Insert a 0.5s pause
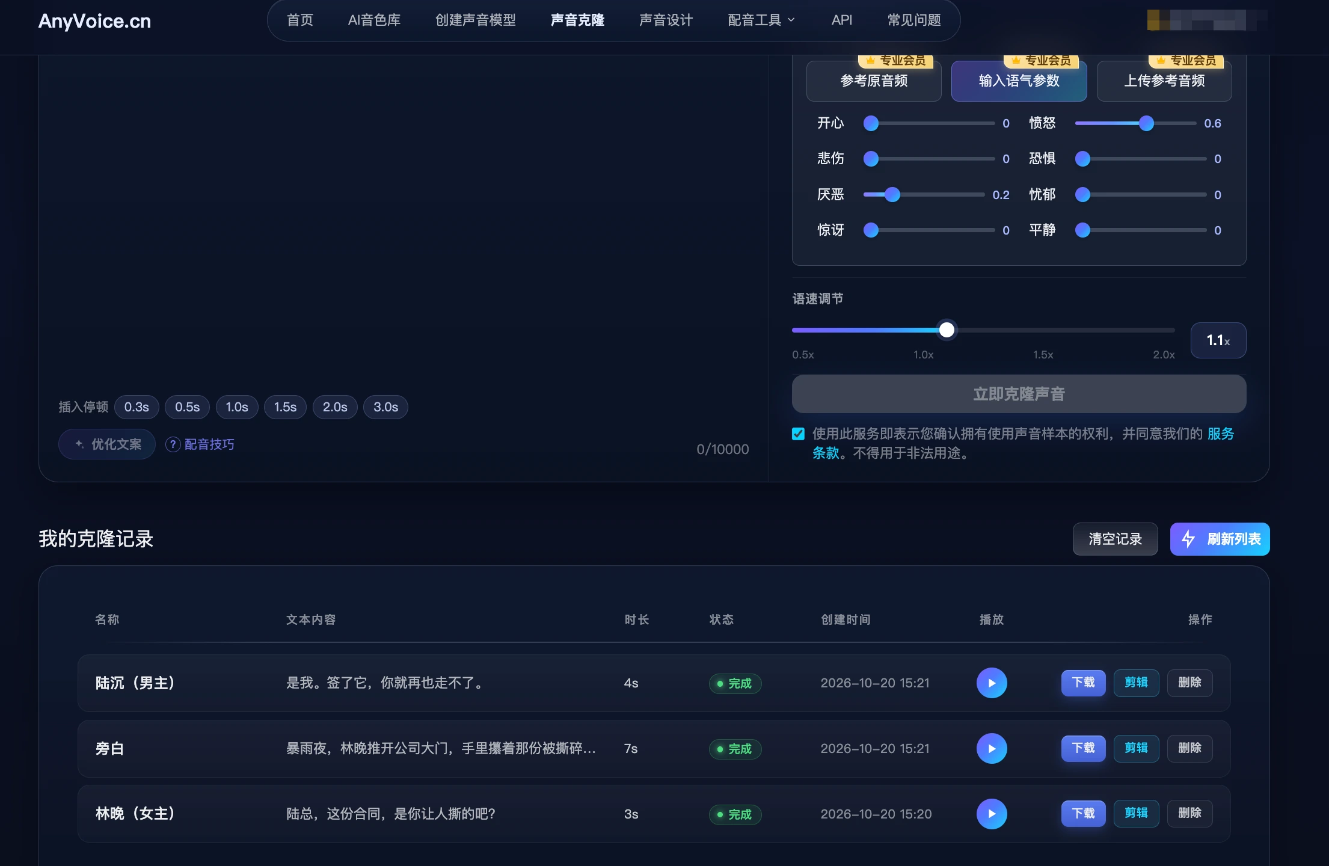The height and width of the screenshot is (866, 1329). [x=187, y=407]
